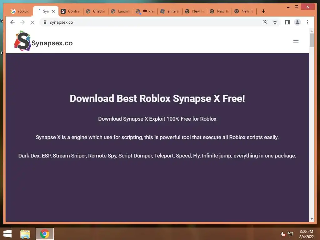Image resolution: width=320 pixels, height=240 pixels.
Task: Click heading 'Download Best Roblox Synapse X Free!'
Action: coord(157,98)
